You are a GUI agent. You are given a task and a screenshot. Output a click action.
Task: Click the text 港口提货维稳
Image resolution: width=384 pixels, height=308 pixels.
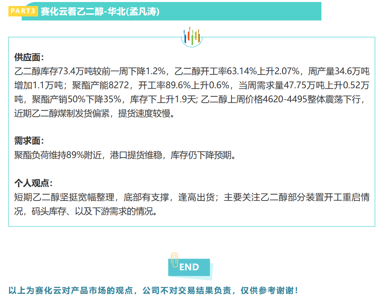point(136,155)
